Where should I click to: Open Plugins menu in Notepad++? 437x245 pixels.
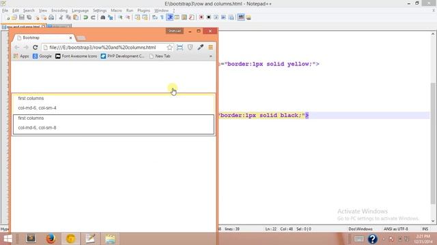(x=143, y=10)
